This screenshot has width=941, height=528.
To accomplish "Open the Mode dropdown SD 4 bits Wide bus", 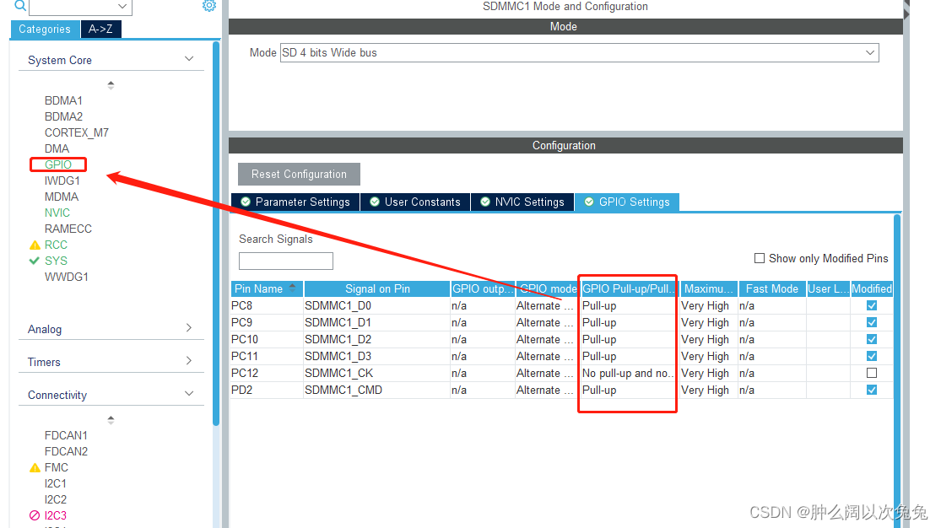I will (579, 53).
